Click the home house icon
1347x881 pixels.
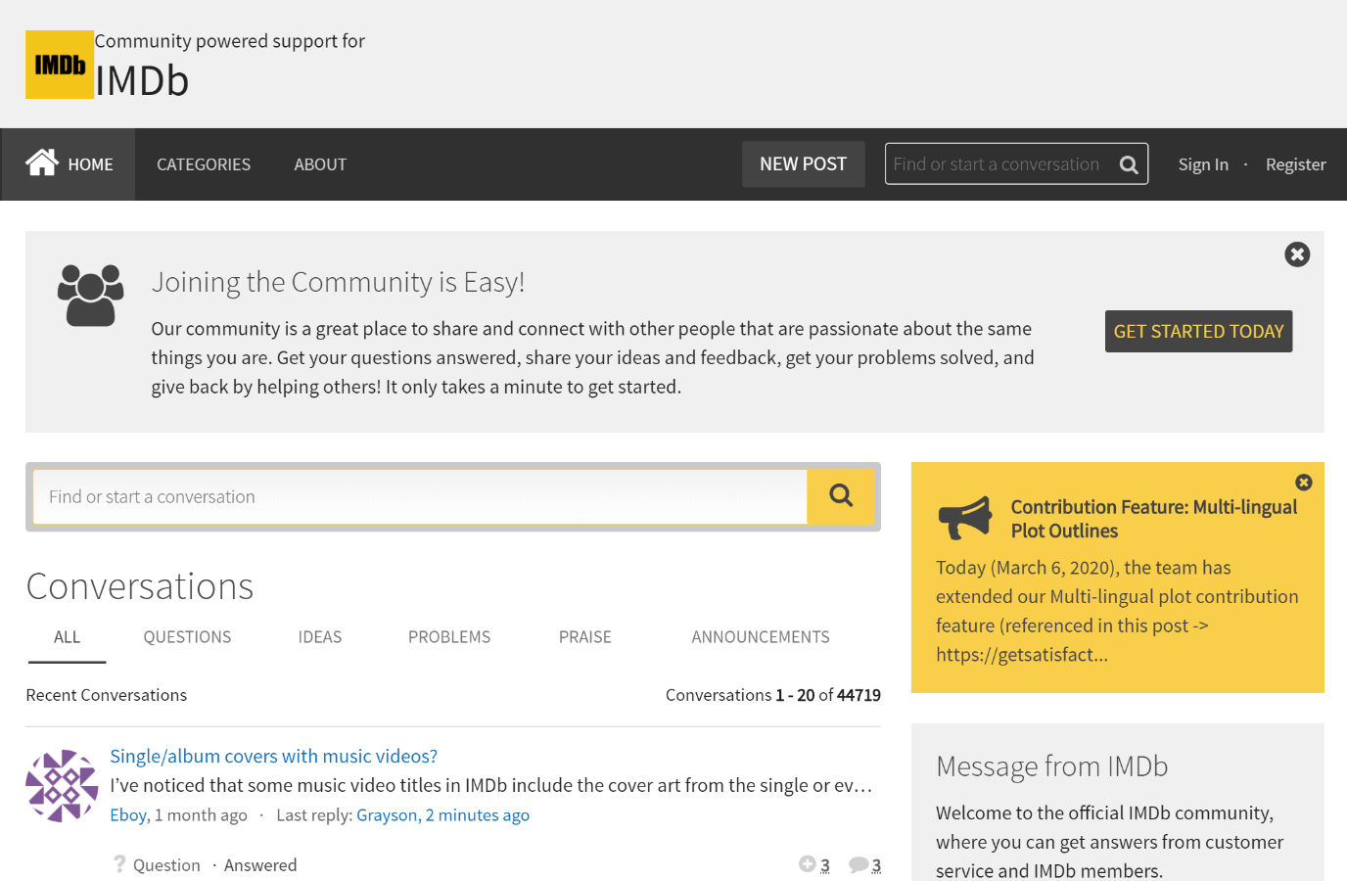pyautogui.click(x=42, y=162)
